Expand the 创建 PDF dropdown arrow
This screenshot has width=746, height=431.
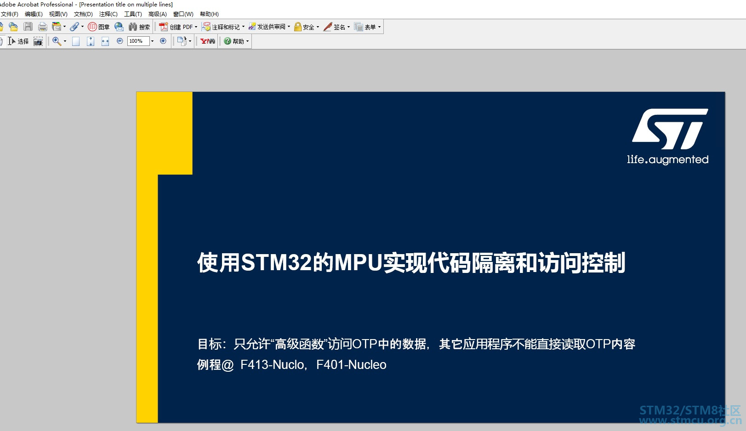196,27
